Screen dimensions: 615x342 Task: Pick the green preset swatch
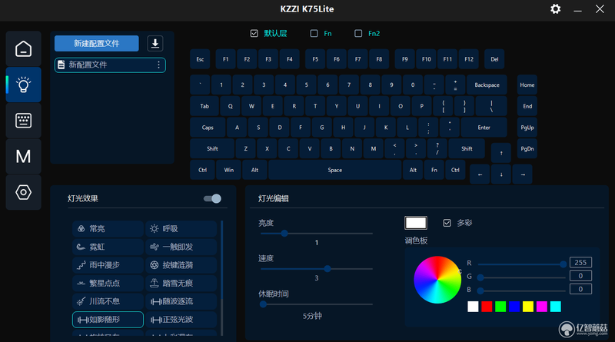point(500,307)
